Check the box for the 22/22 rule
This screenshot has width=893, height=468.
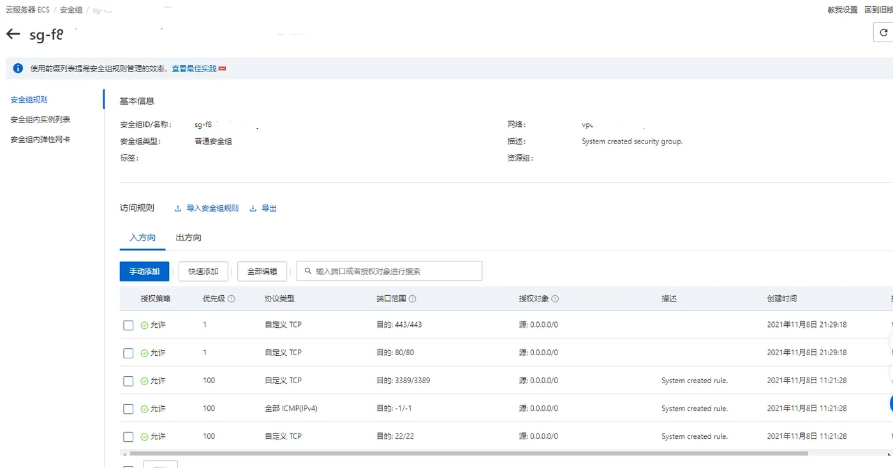128,437
